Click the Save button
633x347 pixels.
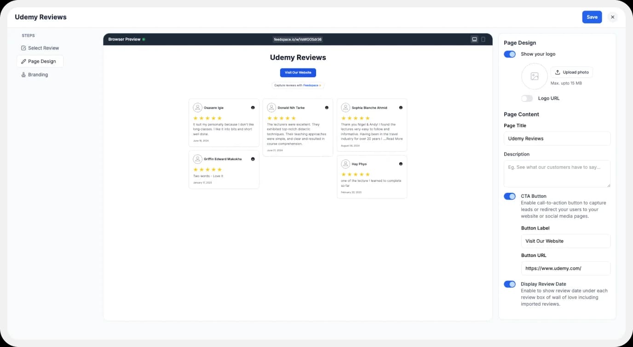point(592,17)
